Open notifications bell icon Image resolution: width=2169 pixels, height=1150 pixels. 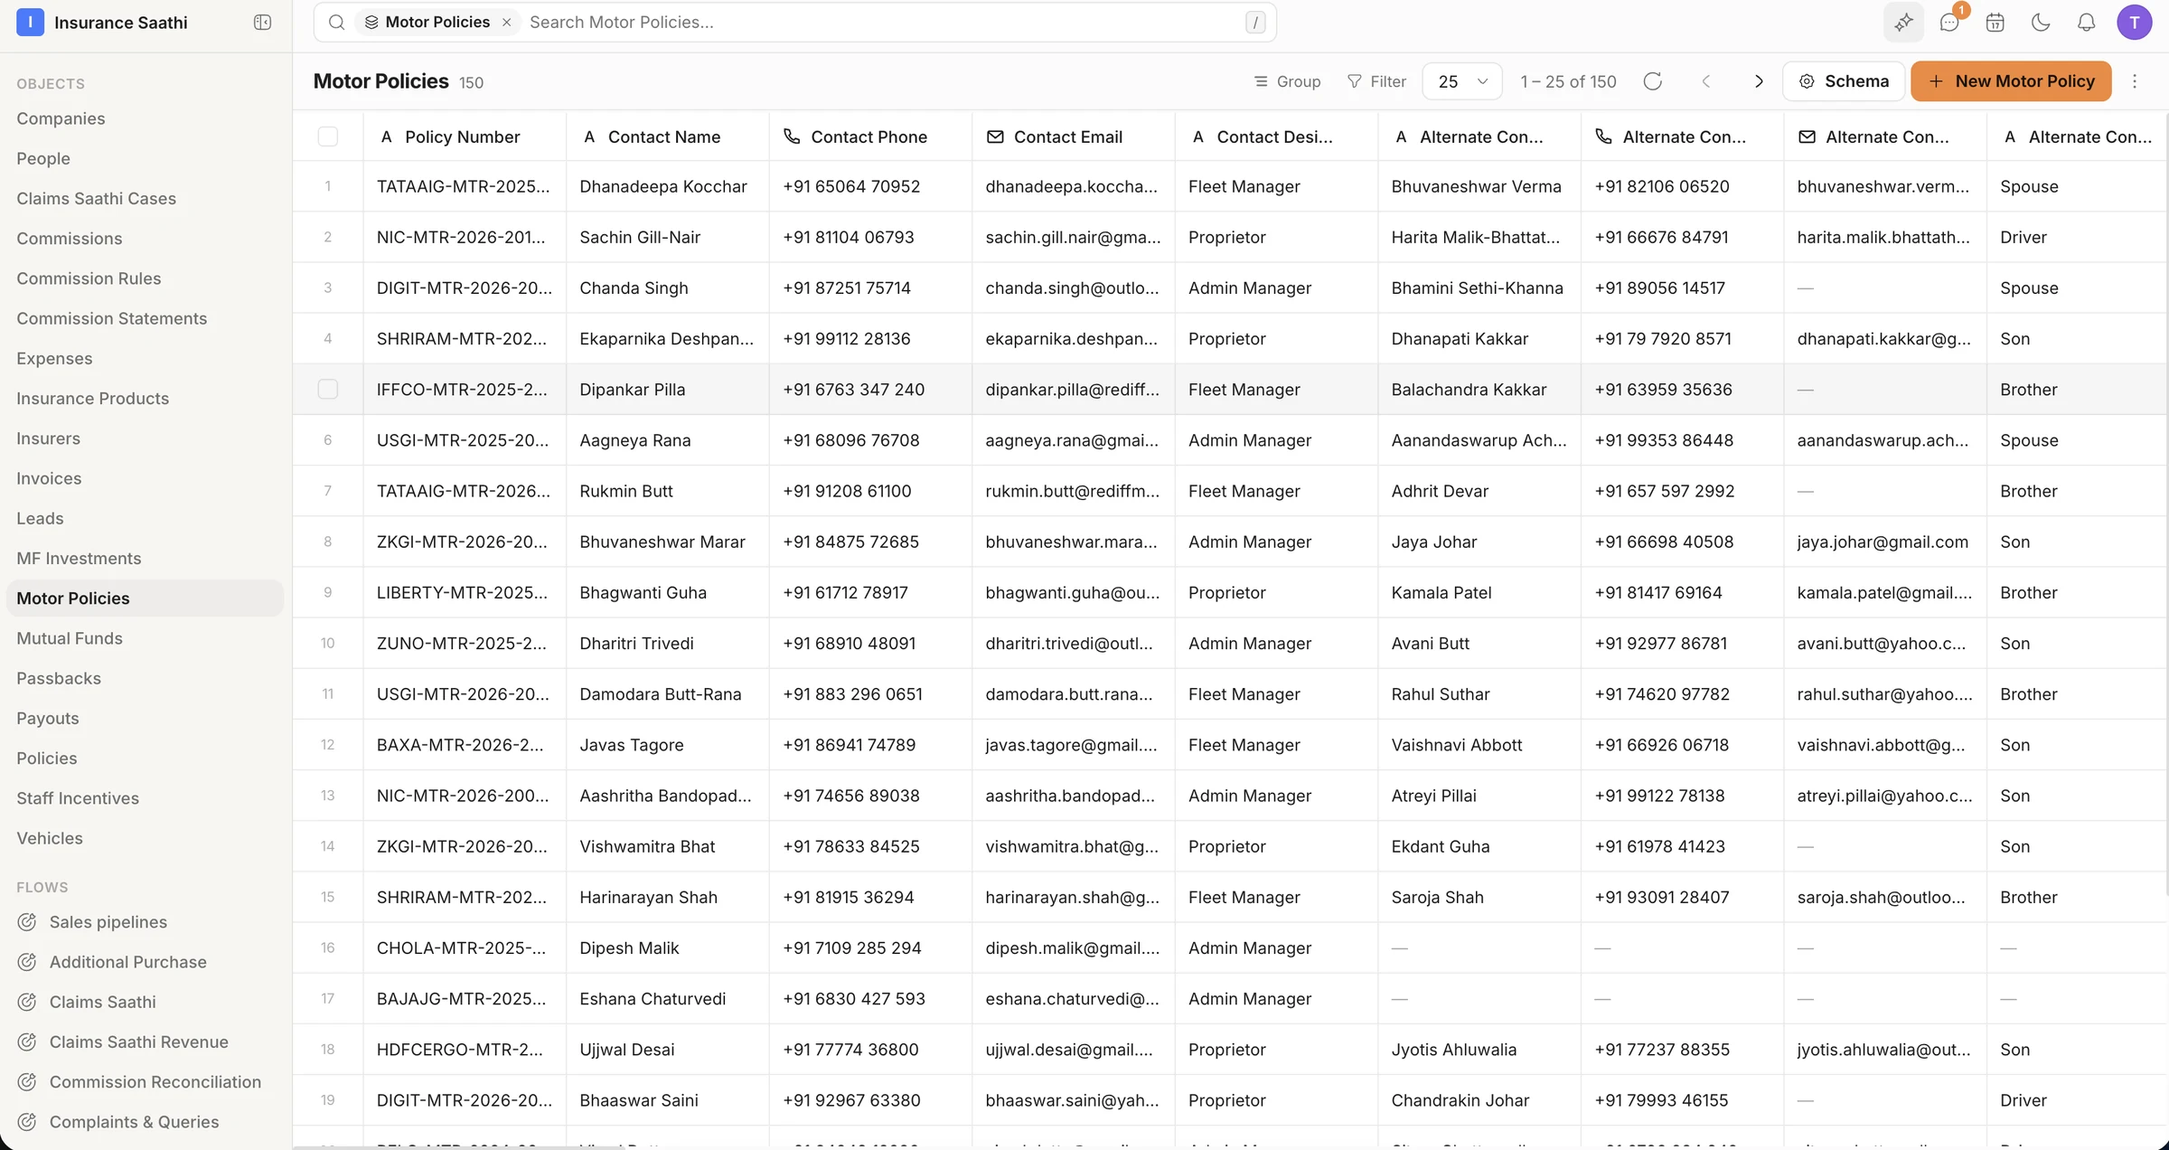pyautogui.click(x=2086, y=23)
